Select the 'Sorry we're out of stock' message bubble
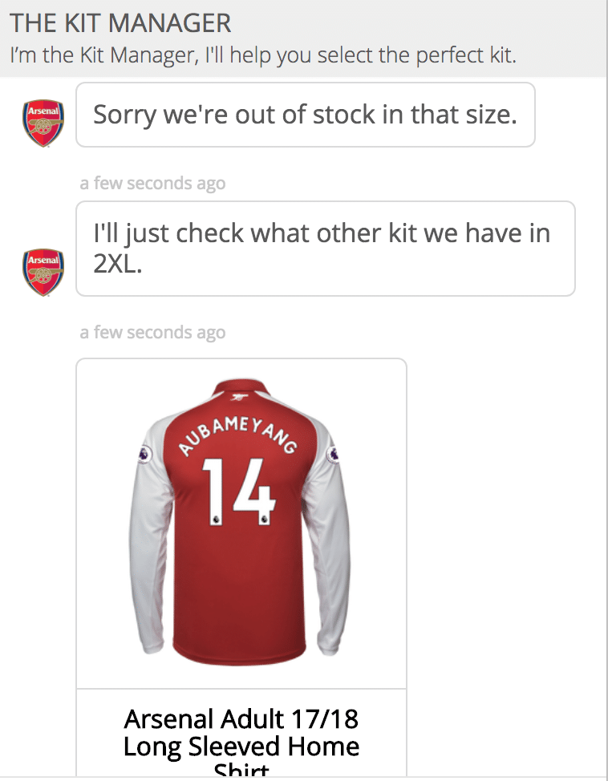Screen dimensions: 608x781 click(x=305, y=115)
